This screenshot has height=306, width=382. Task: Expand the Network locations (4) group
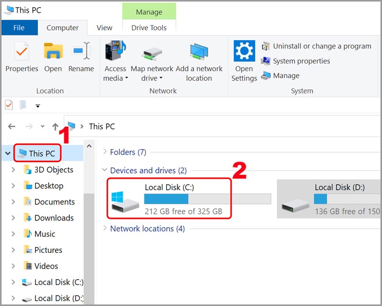tap(105, 229)
